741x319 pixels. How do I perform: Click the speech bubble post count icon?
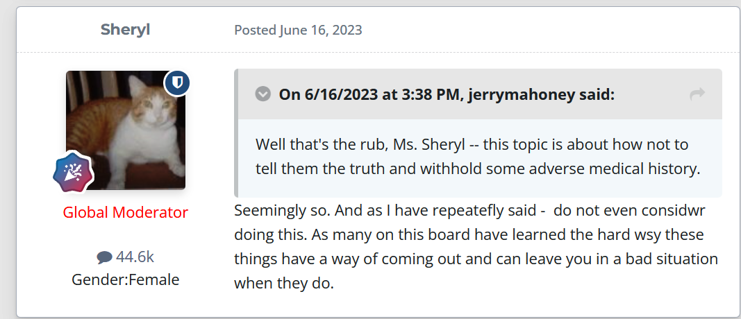[104, 258]
